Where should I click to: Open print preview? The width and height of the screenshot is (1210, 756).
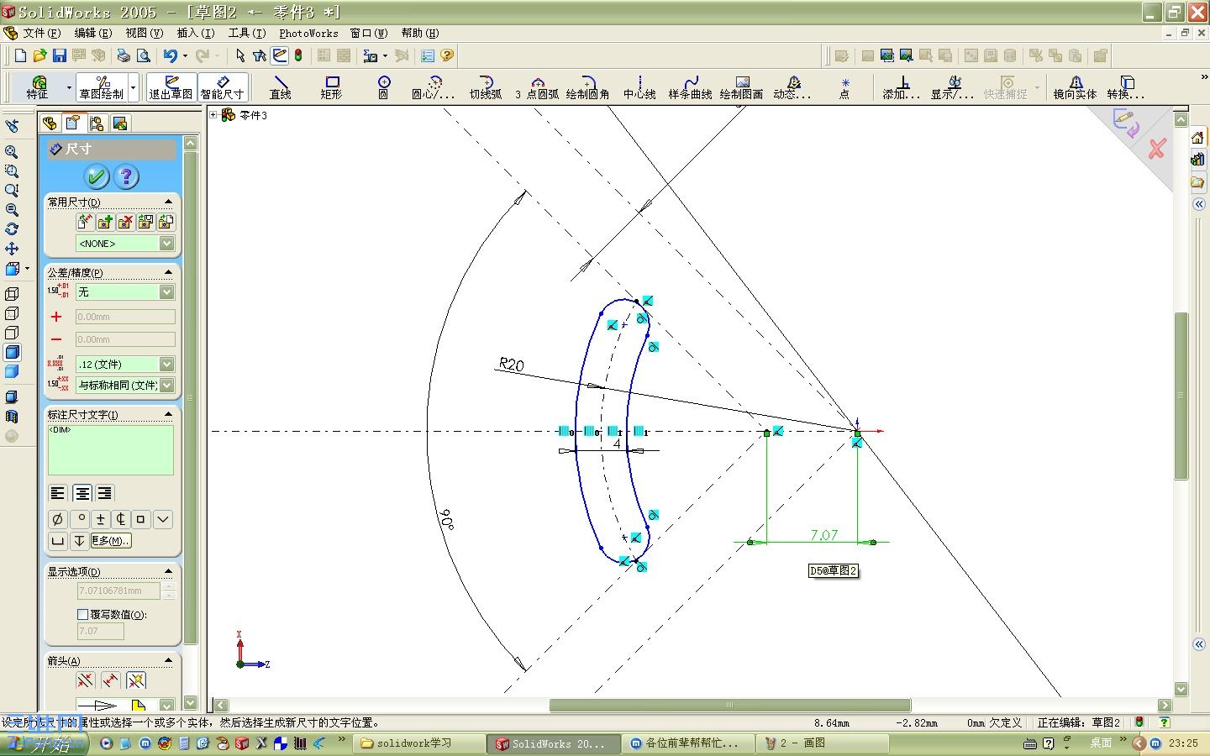pyautogui.click(x=143, y=55)
